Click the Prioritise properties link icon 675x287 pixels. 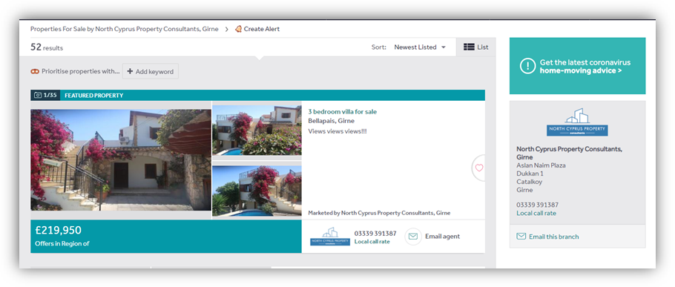tap(35, 71)
